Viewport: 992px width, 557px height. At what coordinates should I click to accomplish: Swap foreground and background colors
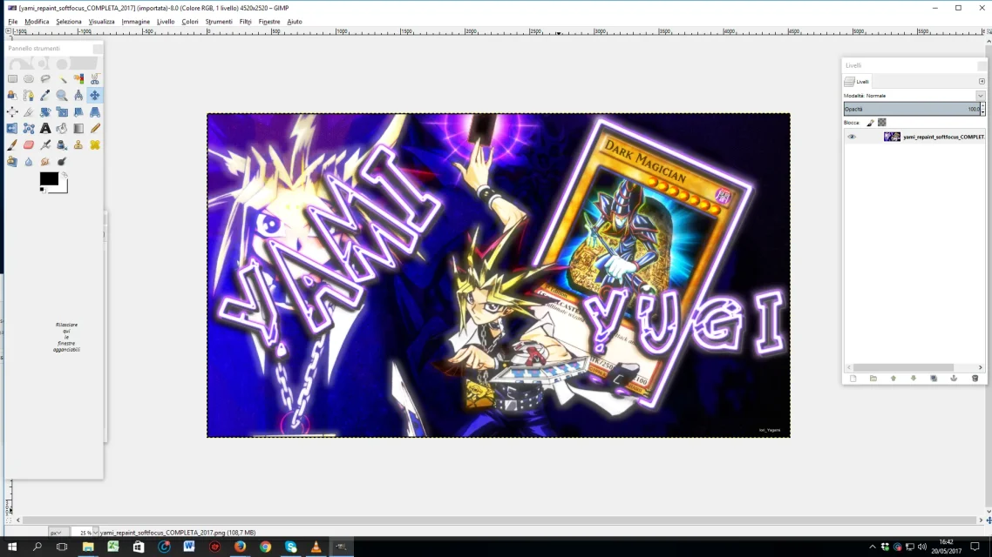tap(65, 175)
